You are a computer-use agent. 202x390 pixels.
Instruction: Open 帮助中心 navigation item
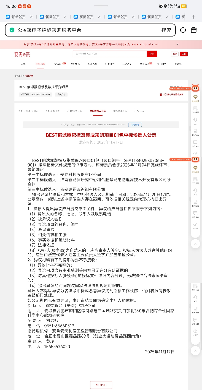[x=179, y=64]
